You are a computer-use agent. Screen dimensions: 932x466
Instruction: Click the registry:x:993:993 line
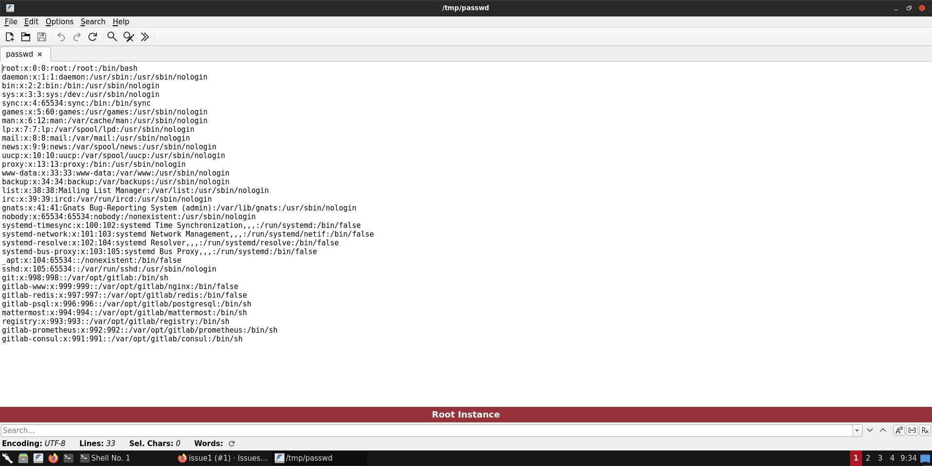(116, 321)
